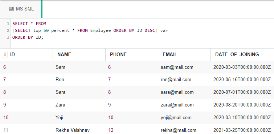Screen dimensions: 274x134
Task: Select the Sara name cell
Action: (x=79, y=92)
